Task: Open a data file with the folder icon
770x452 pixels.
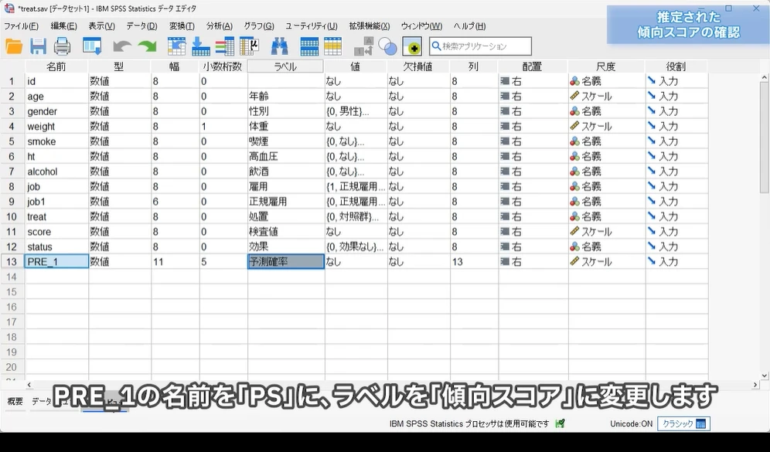Action: coord(12,46)
